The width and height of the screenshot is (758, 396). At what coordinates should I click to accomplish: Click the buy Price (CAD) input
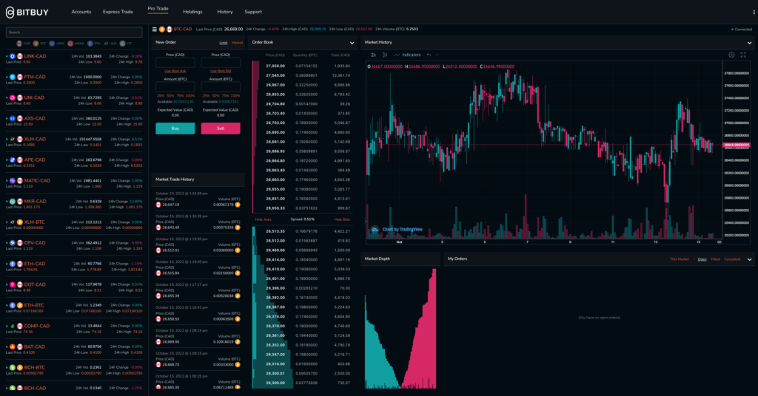[x=175, y=63]
